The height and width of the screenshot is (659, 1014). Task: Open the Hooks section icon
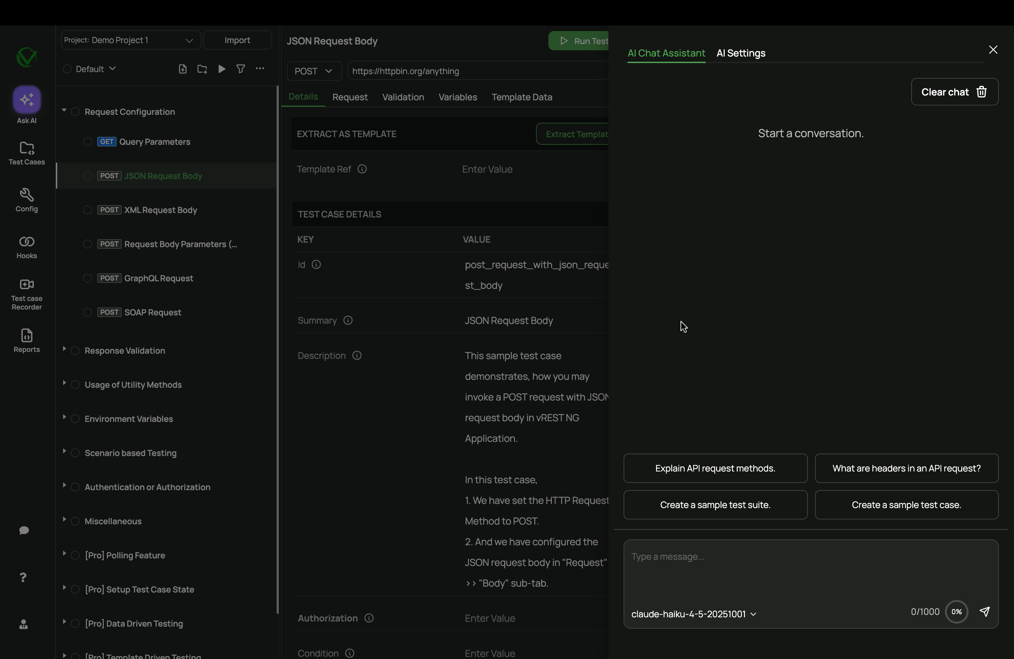coord(27,242)
